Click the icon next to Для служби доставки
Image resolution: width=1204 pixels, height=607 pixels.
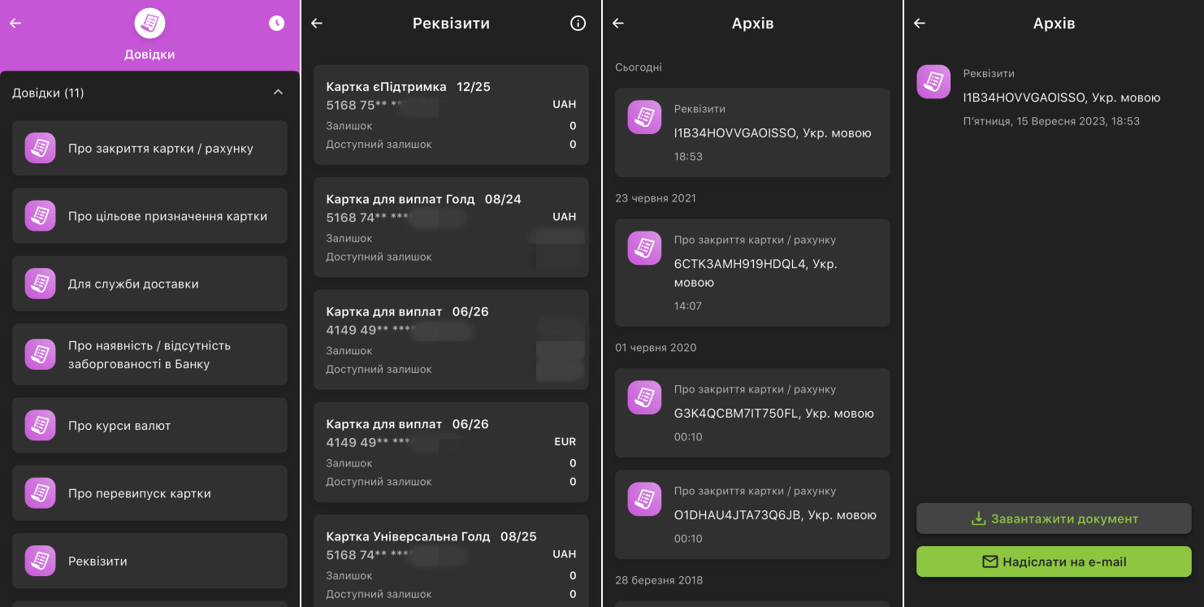pyautogui.click(x=40, y=284)
